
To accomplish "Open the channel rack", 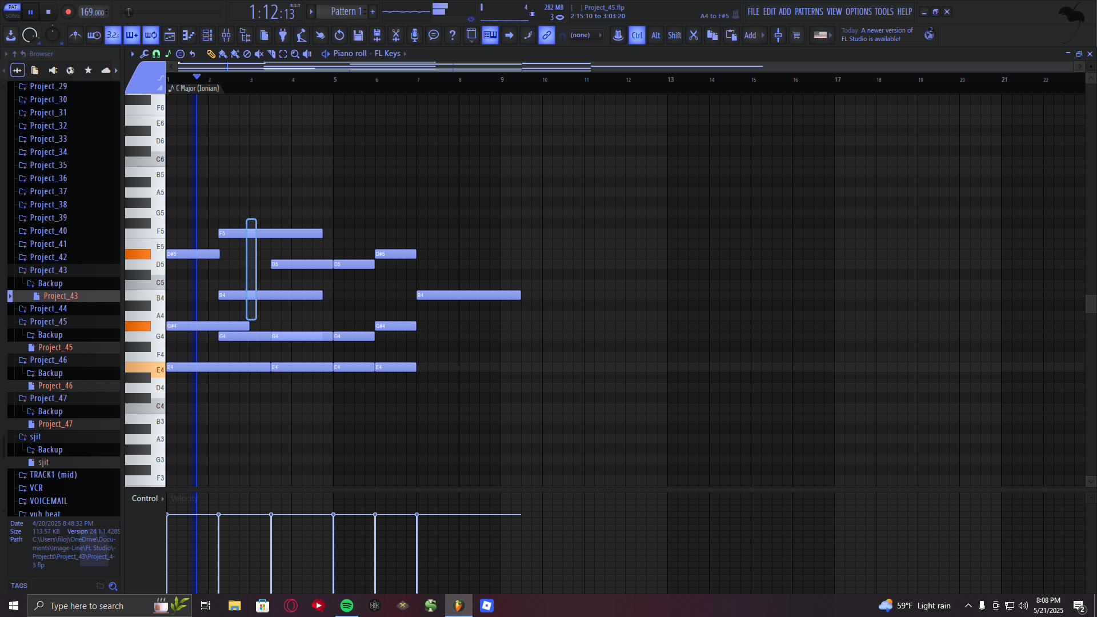I will tap(207, 35).
